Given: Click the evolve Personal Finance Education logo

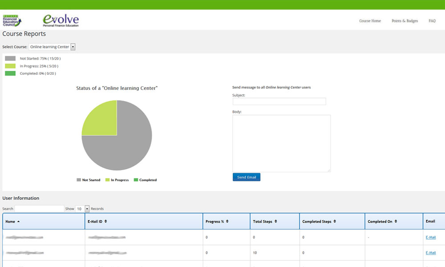Looking at the screenshot, I should coord(61,20).
